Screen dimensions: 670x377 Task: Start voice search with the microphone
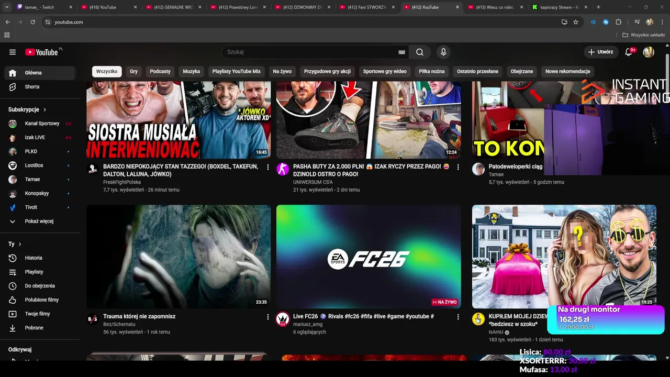click(x=443, y=52)
